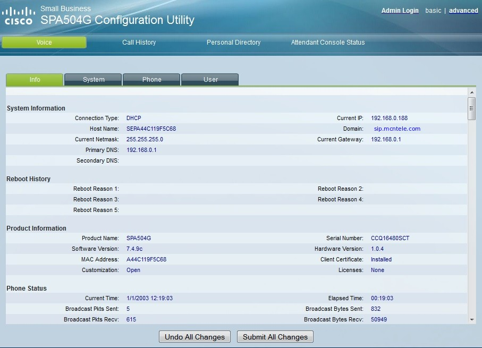
Task: Click the Reboot History heading
Action: [x=28, y=179]
